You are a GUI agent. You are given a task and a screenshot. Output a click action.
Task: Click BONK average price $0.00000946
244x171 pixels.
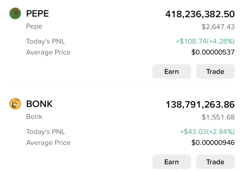213,143
